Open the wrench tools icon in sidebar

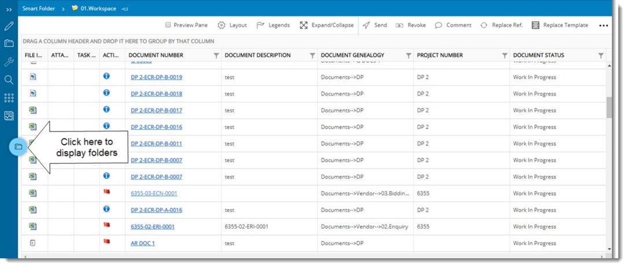click(x=9, y=62)
